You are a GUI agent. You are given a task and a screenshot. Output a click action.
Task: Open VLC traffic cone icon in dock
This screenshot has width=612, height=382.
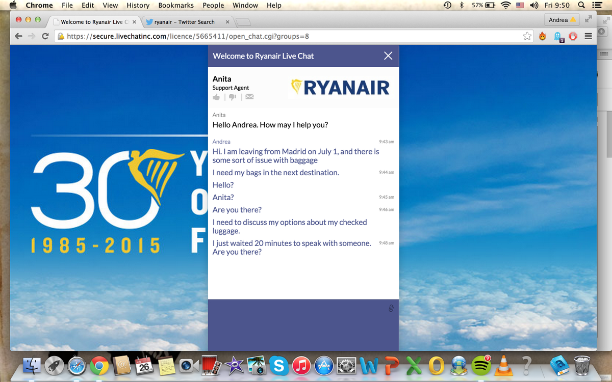tap(503, 365)
